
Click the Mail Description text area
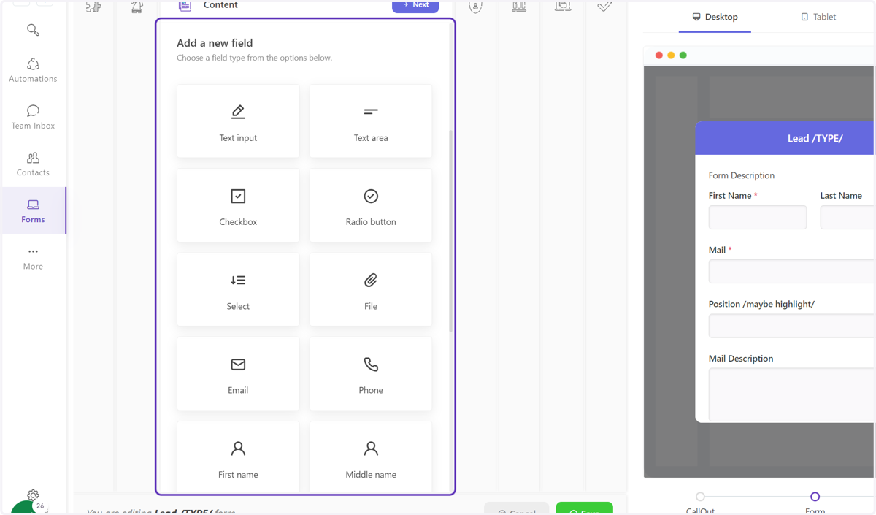791,394
